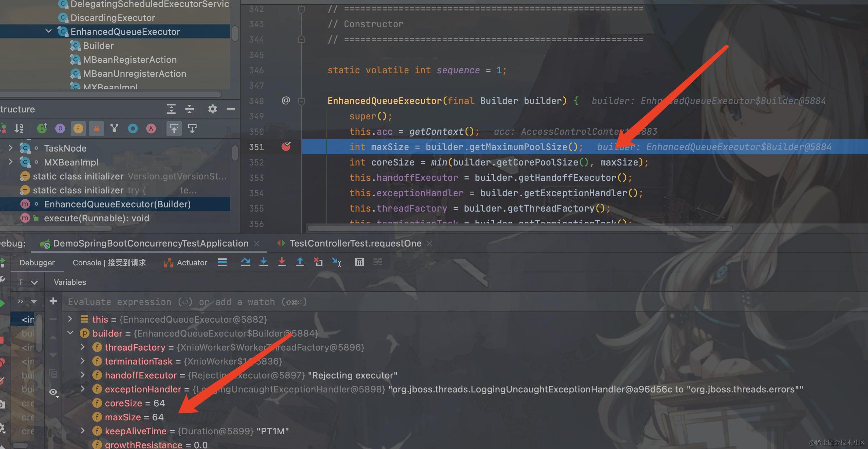The width and height of the screenshot is (868, 449).
Task: Sort Structure members alphabetically
Action: point(19,128)
